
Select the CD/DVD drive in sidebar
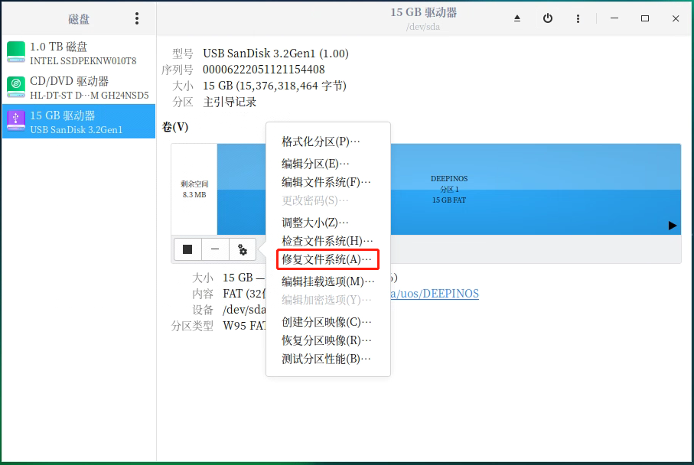pyautogui.click(x=79, y=88)
